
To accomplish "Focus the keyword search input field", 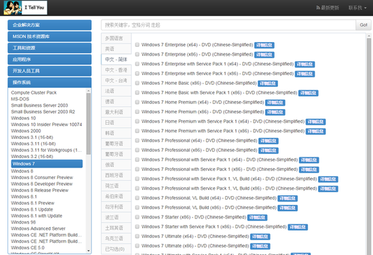I will tap(229, 25).
